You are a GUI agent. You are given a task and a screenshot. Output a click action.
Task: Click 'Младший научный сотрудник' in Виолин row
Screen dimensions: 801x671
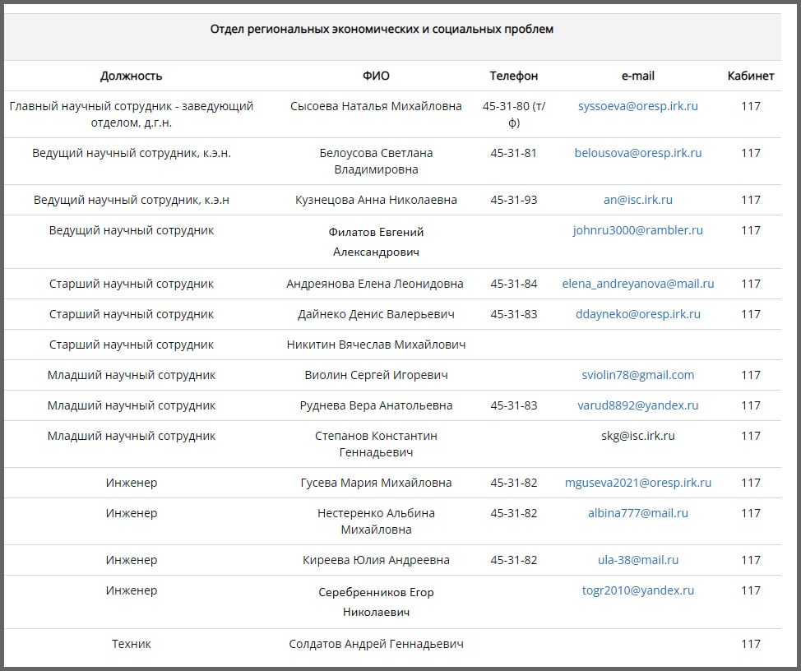[132, 375]
